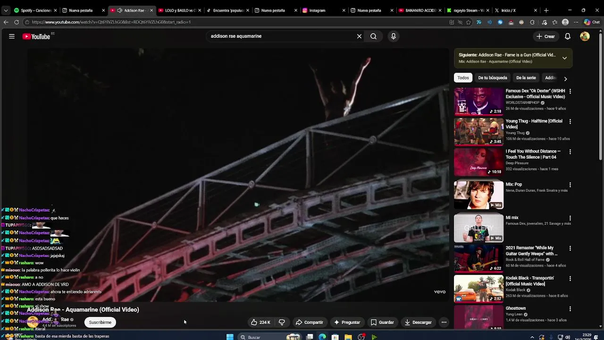Image resolution: width=604 pixels, height=340 pixels.
Task: Clear the search box with X
Action: 359,36
